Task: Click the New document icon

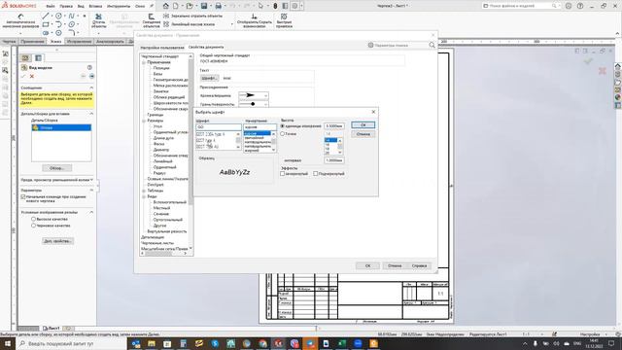Action: point(176,6)
